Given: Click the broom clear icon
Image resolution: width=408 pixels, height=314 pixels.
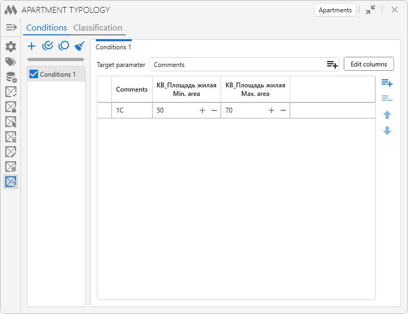Looking at the screenshot, I should point(80,46).
